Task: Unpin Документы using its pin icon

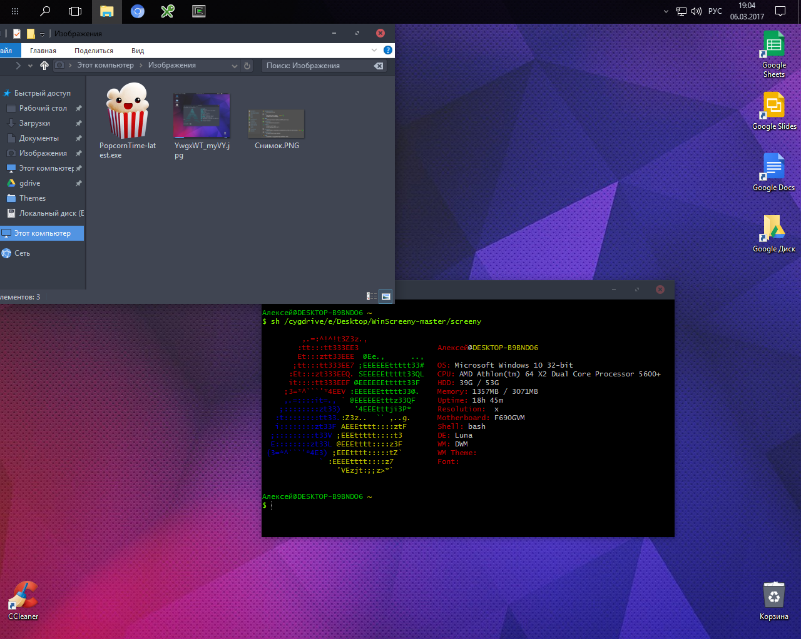Action: 78,138
